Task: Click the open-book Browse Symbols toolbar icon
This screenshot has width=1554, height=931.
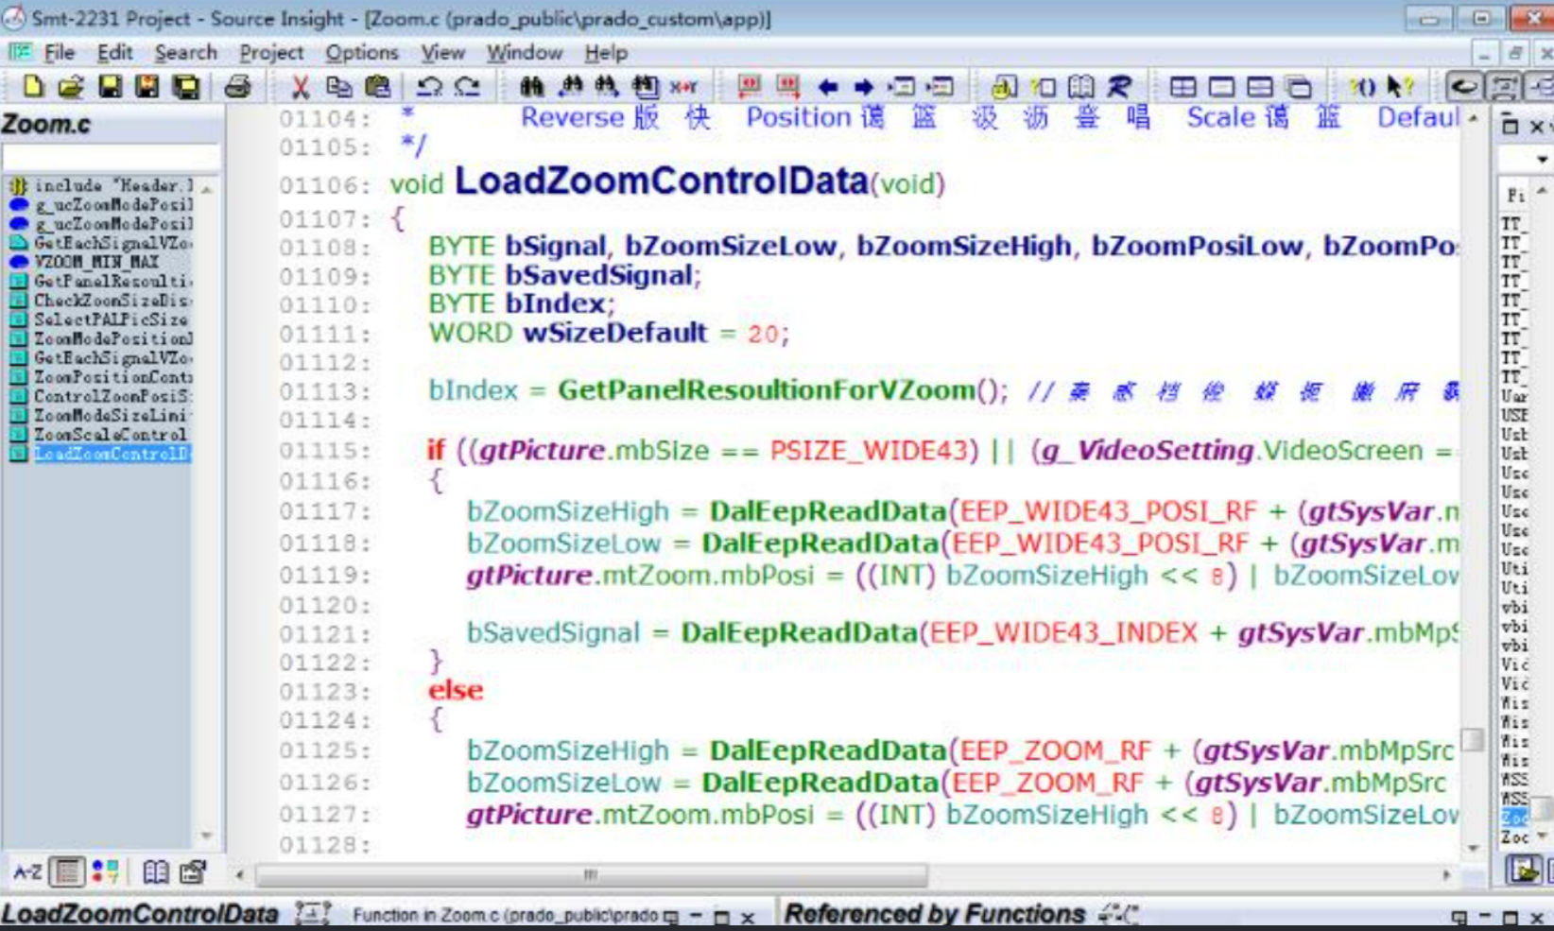Action: tap(1080, 86)
